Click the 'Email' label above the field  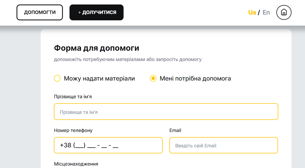point(175,130)
